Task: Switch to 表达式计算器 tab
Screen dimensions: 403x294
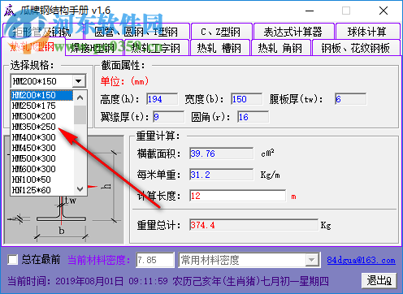Action: [293, 32]
